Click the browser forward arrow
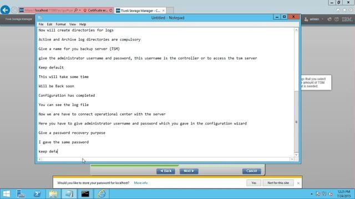Viewport: 355px width, 199px height. click(x=14, y=10)
